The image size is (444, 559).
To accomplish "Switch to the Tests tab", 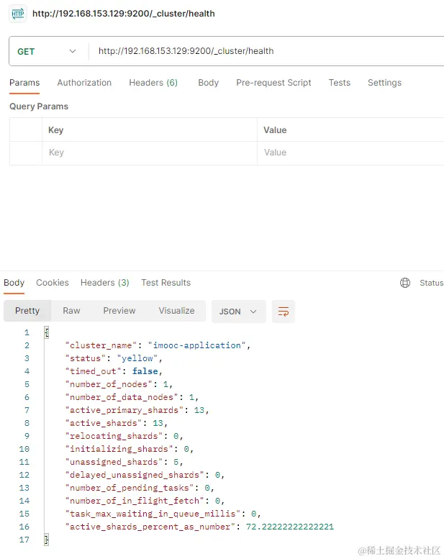I will pyautogui.click(x=340, y=83).
